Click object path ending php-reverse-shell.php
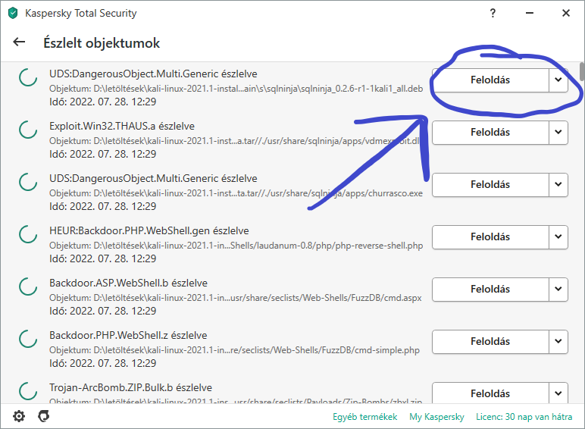The image size is (585, 429). tap(236, 246)
